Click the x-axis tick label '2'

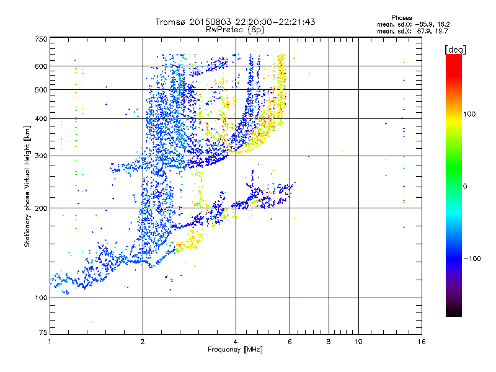pos(143,342)
